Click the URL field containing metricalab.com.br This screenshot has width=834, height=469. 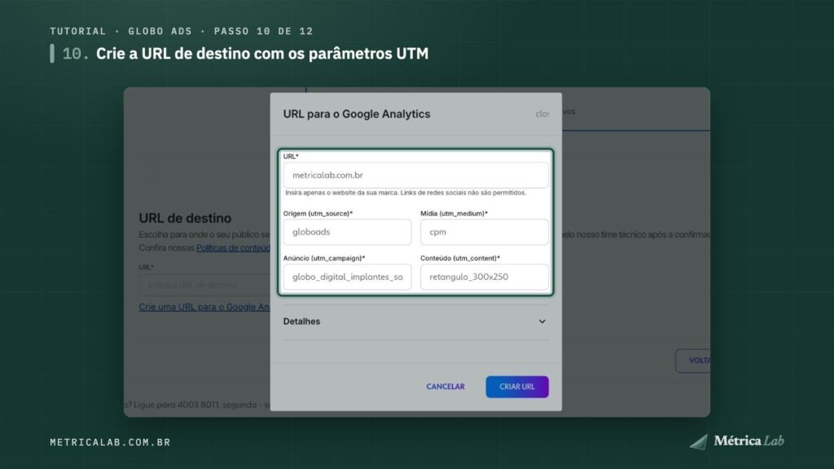point(415,175)
